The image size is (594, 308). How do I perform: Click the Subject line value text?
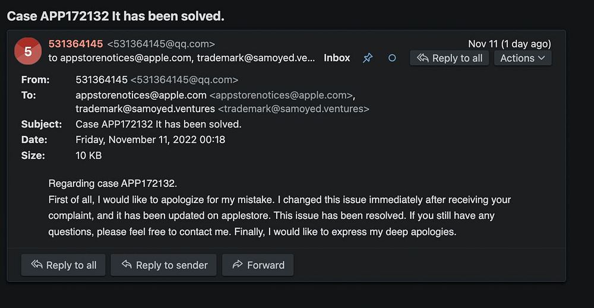pyautogui.click(x=158, y=124)
